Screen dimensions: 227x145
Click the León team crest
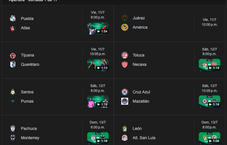click(125, 128)
